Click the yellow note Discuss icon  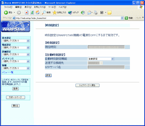109,13
